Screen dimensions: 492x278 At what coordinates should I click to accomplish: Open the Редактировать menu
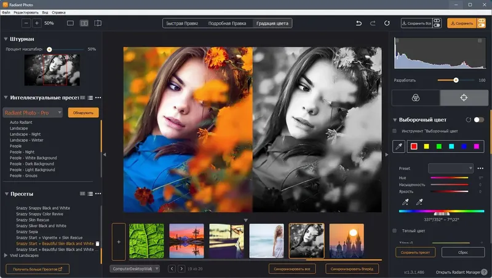pos(26,12)
